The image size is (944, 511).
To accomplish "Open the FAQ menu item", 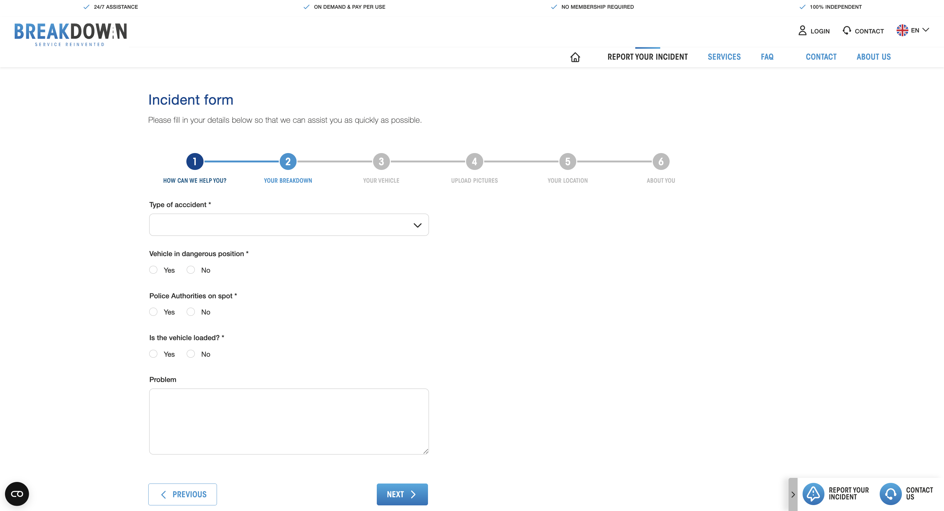I will tap(767, 57).
